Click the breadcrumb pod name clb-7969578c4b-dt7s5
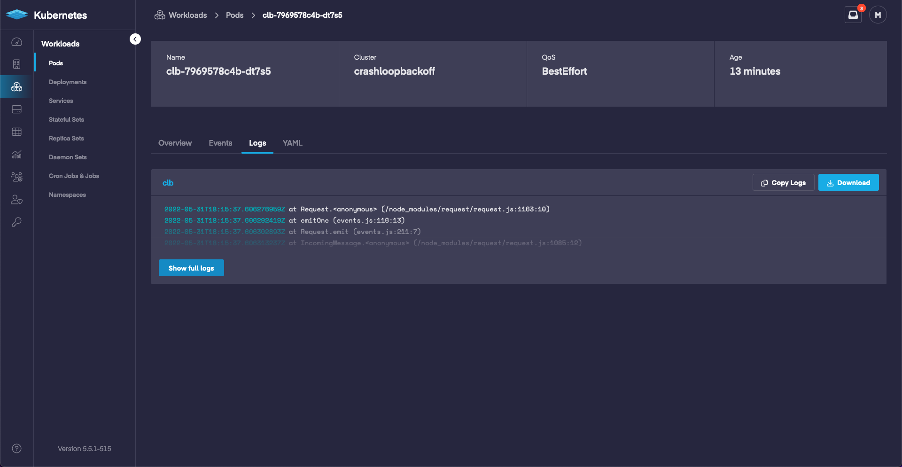The image size is (902, 467). [302, 15]
